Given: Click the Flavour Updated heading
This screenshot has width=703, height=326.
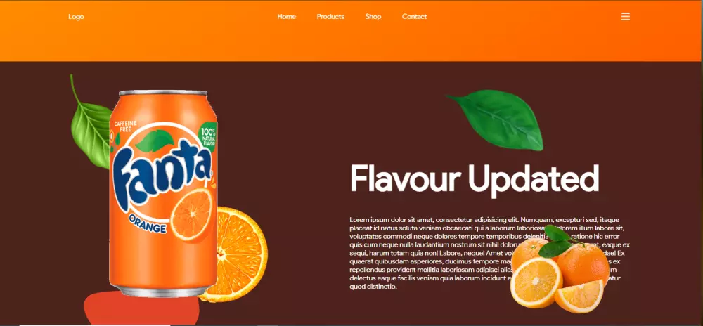Looking at the screenshot, I should [475, 178].
